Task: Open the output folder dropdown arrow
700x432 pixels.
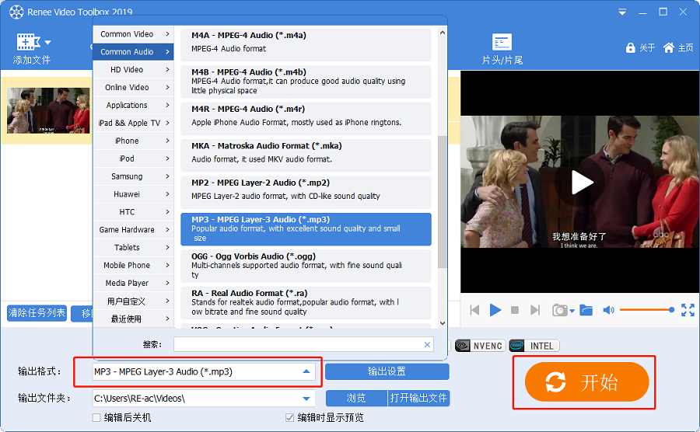Action: (x=306, y=399)
